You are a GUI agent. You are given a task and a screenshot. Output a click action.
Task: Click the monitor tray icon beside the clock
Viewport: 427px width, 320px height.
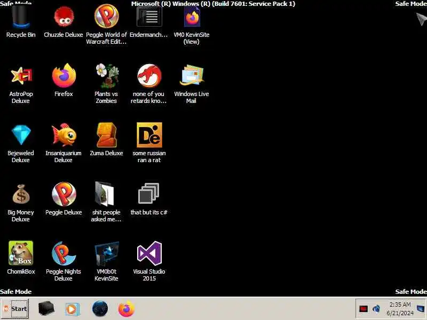(421, 309)
